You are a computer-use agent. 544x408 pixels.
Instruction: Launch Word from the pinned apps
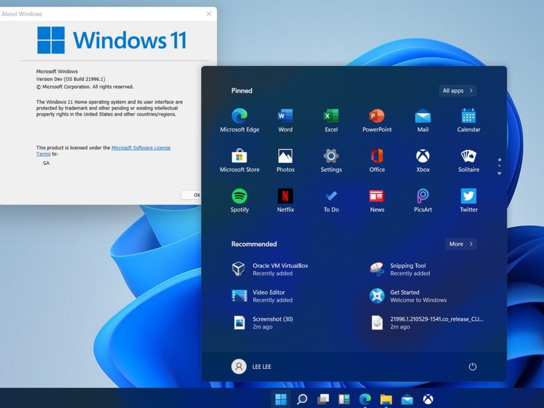[x=285, y=120]
